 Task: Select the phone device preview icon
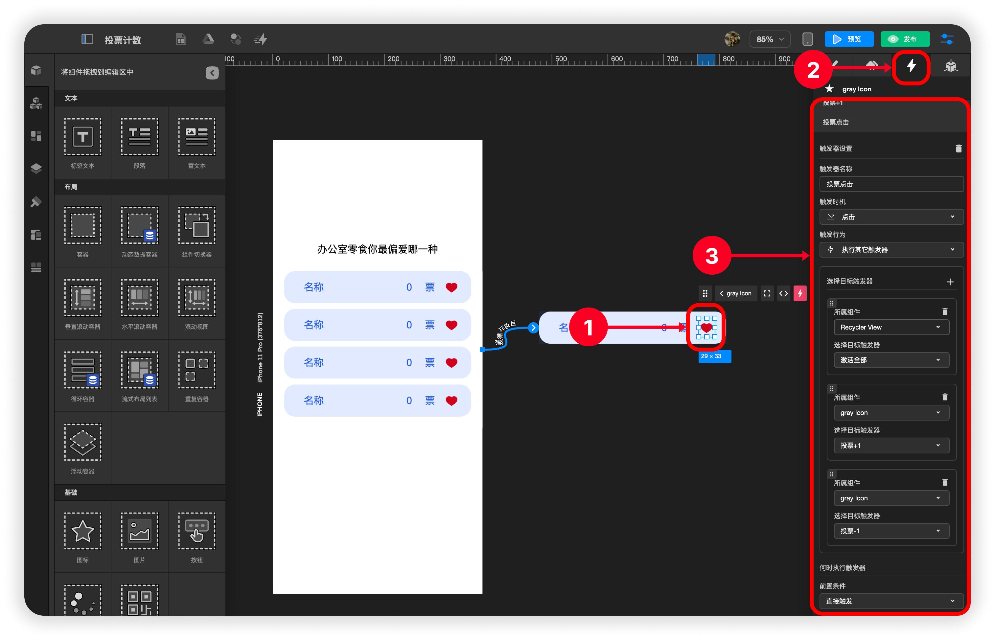pyautogui.click(x=807, y=39)
